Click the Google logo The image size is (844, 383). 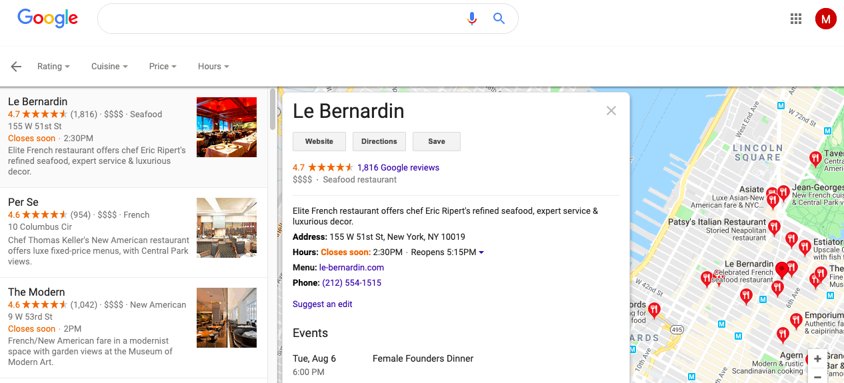click(47, 18)
